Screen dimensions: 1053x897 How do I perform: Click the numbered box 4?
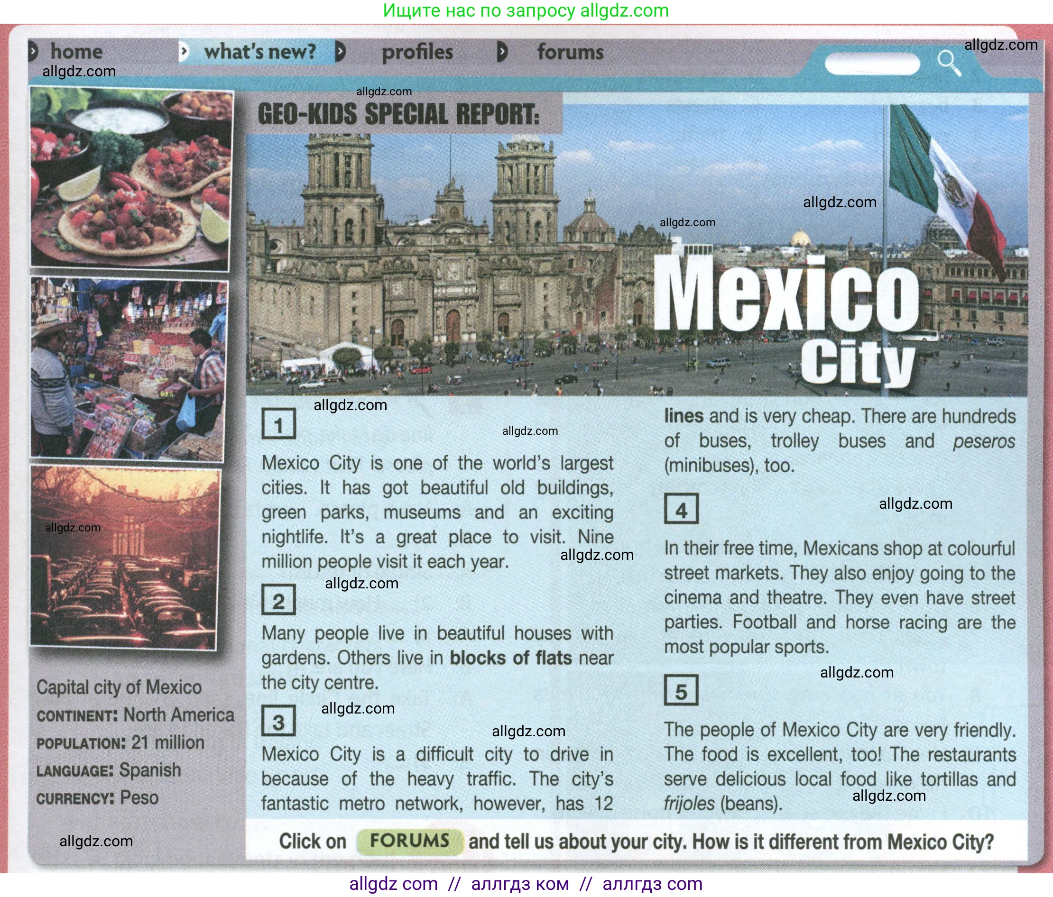click(681, 509)
